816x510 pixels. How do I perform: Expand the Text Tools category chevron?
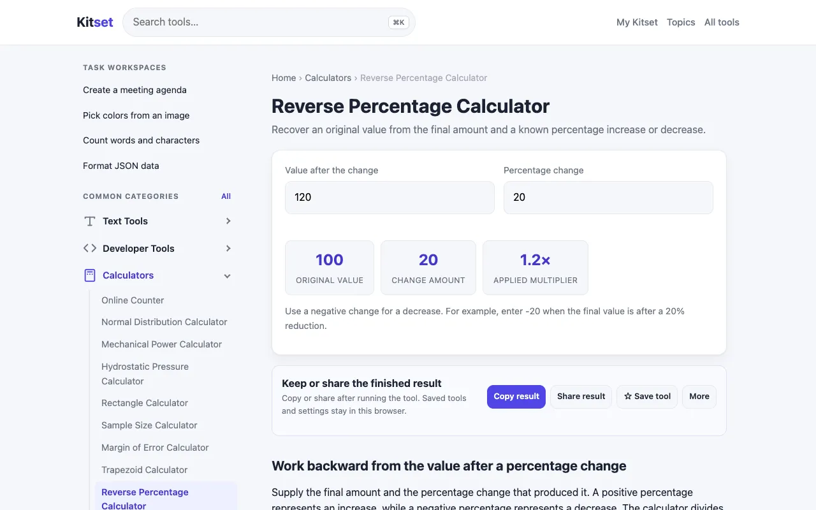[x=228, y=221]
